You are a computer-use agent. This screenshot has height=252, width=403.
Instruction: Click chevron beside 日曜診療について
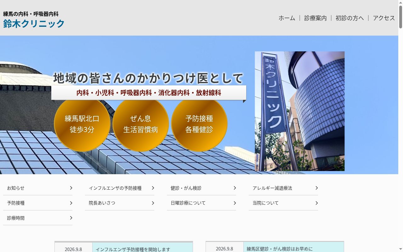click(x=235, y=203)
